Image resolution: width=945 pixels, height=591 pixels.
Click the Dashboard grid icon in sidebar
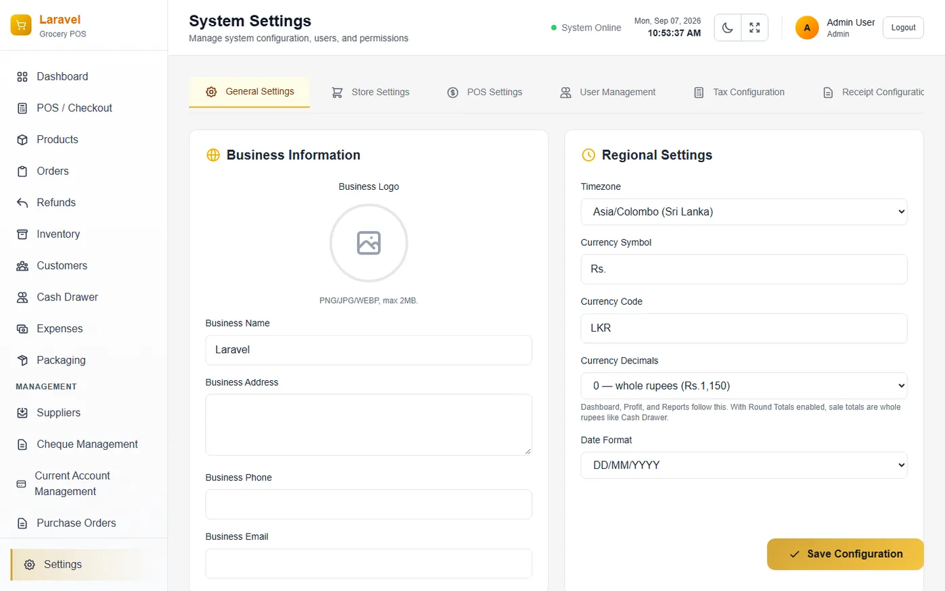(22, 77)
